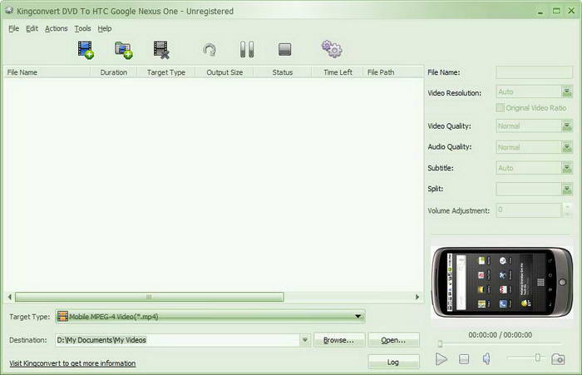This screenshot has height=375, width=582.
Task: Click the Log button
Action: (393, 362)
